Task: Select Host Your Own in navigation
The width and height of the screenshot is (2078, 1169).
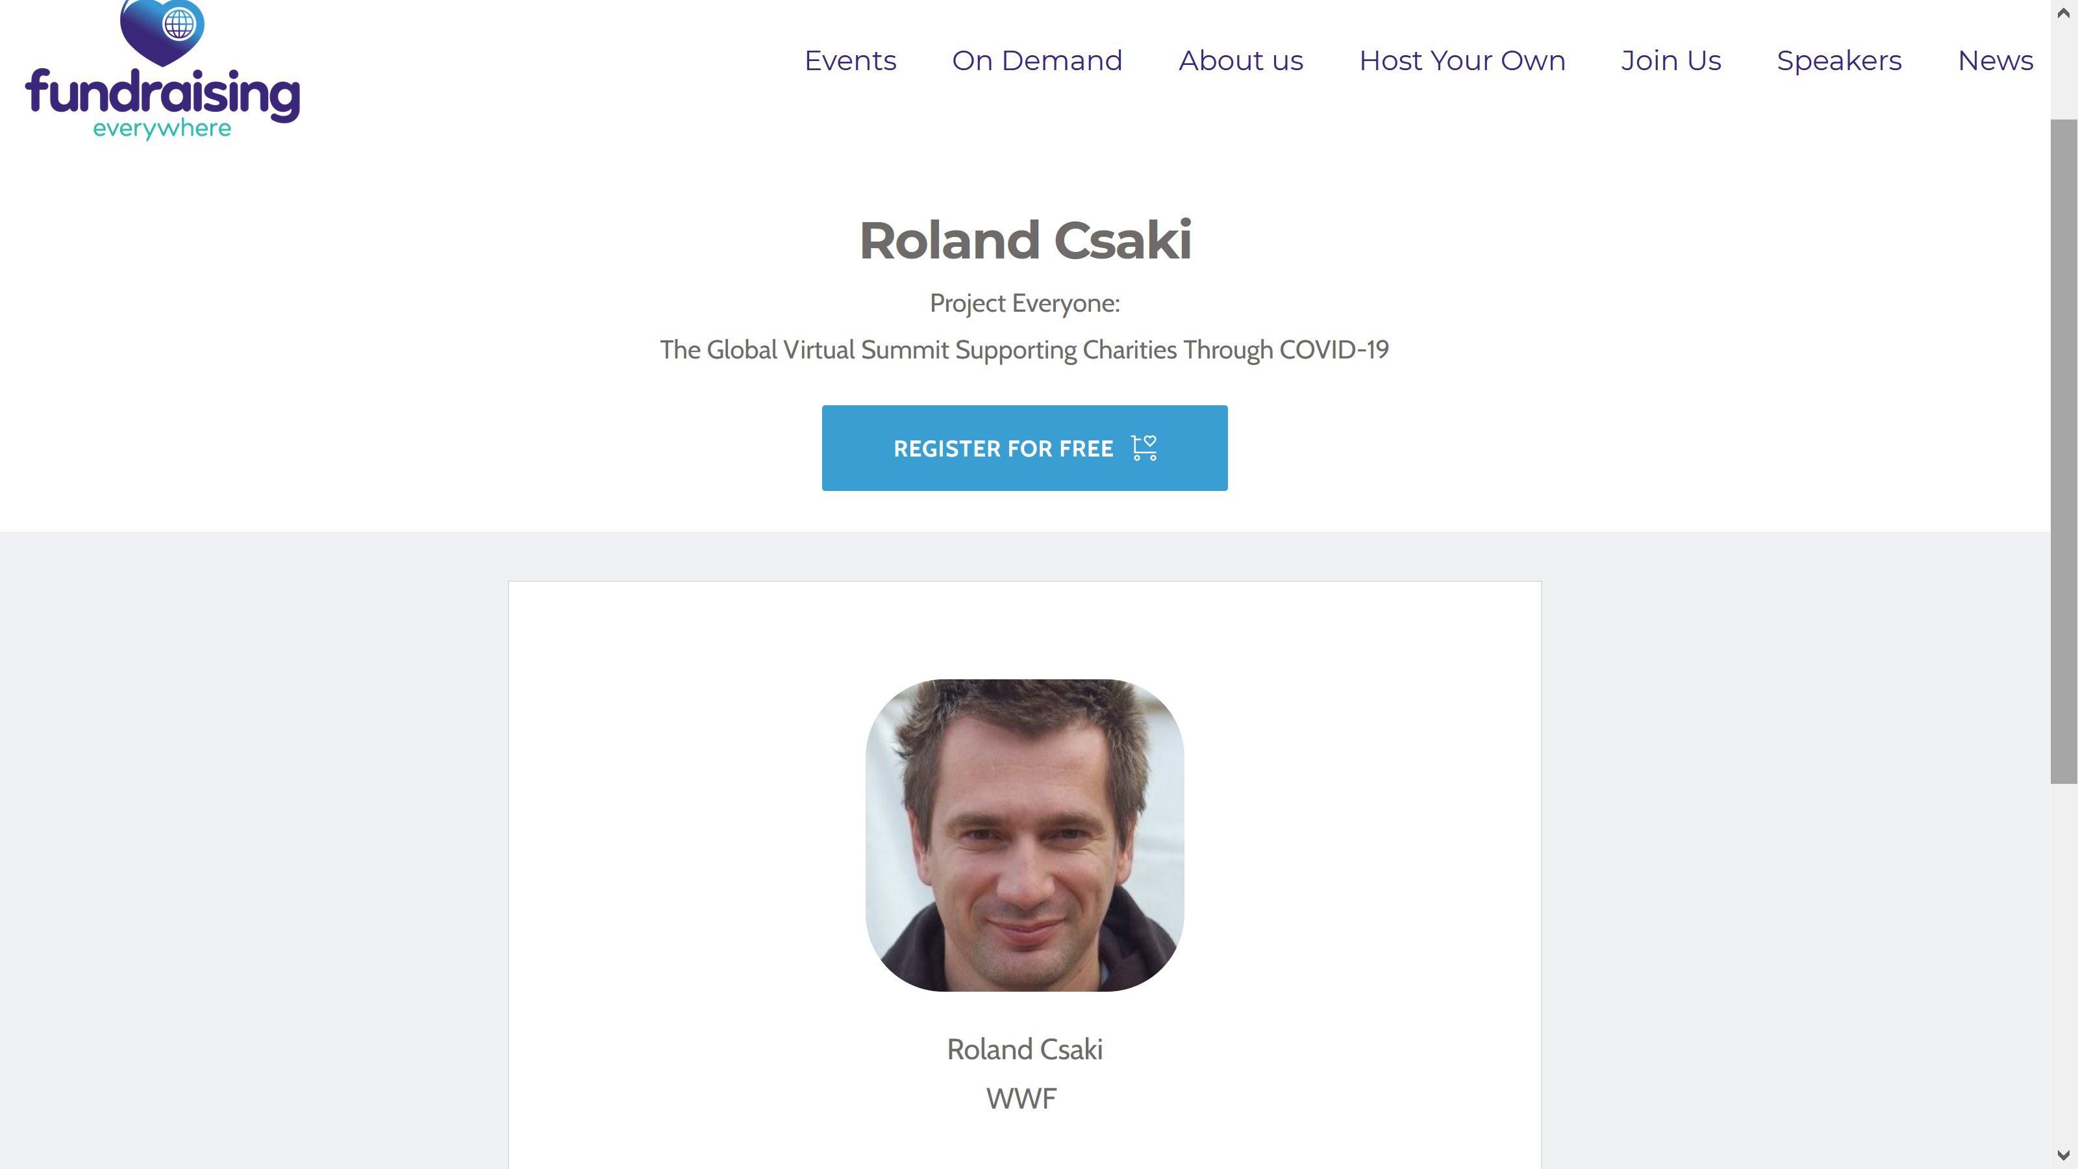Action: [1462, 60]
